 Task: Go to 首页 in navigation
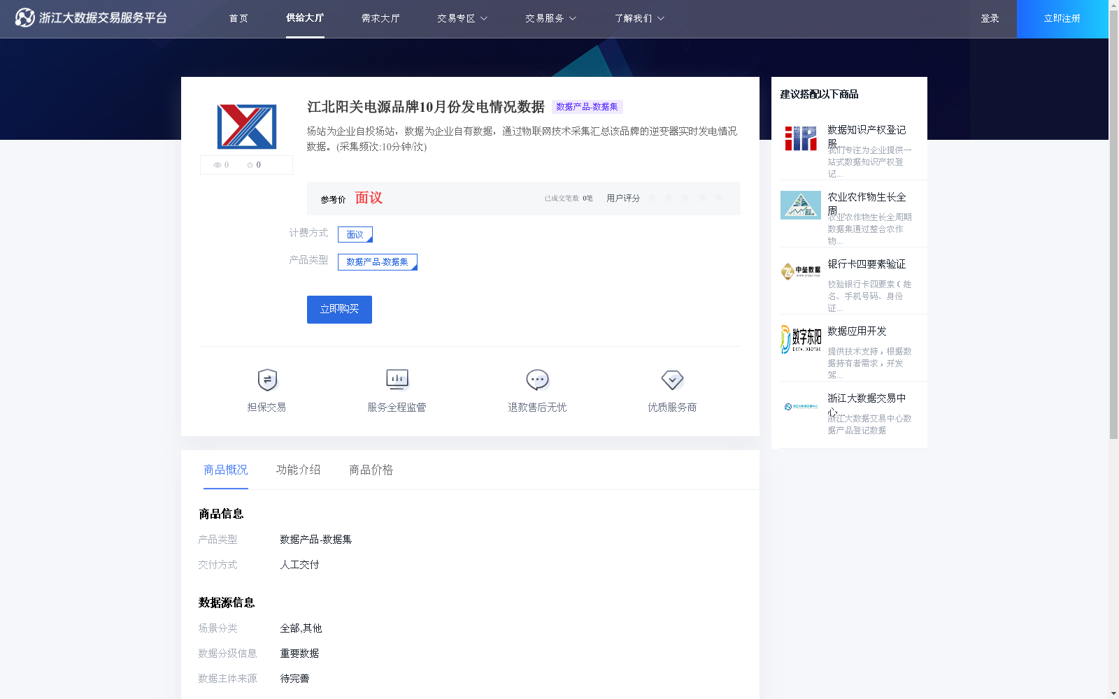238,18
